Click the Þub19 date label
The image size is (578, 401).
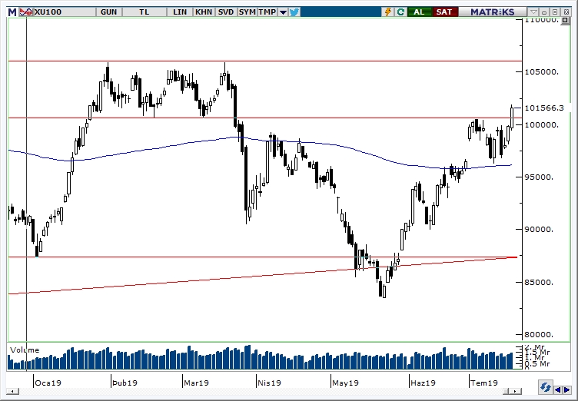click(x=125, y=383)
